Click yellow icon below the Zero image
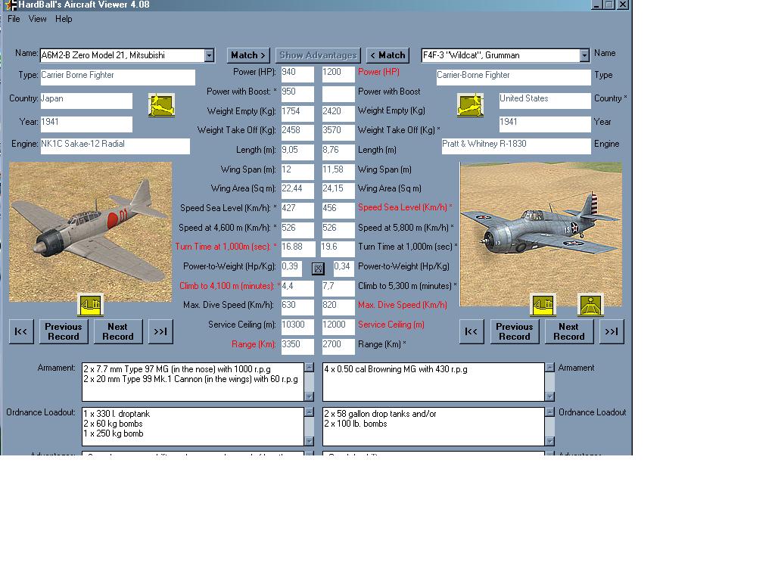The height and width of the screenshot is (581, 775). click(91, 304)
